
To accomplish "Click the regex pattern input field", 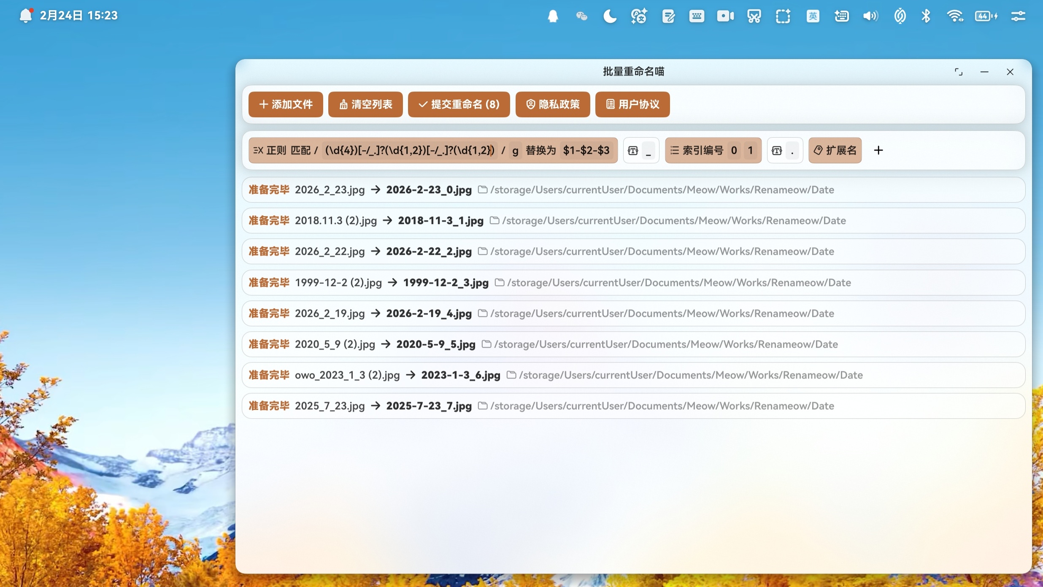I will [409, 150].
